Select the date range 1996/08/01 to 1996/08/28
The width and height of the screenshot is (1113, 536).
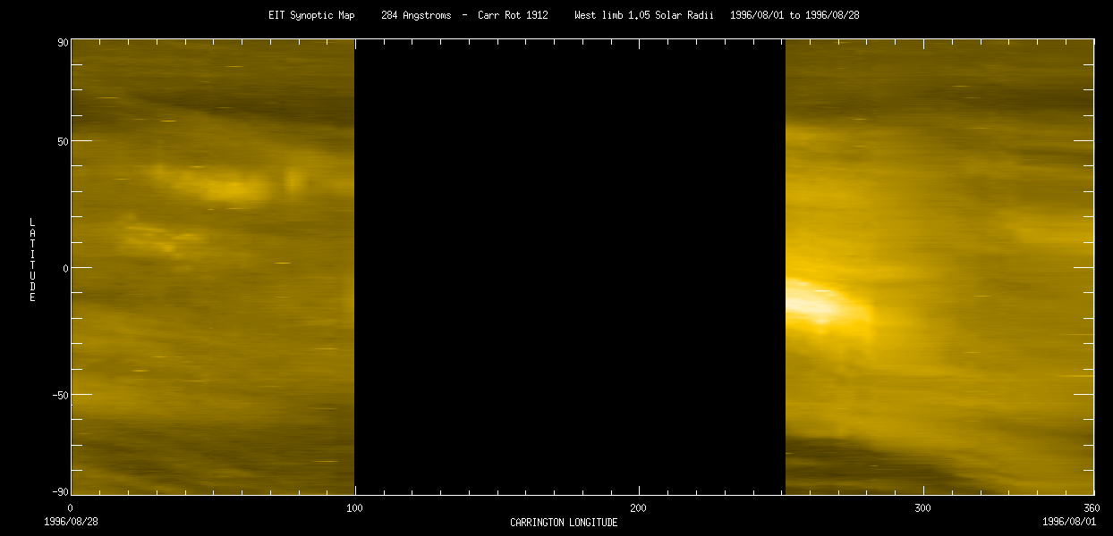794,14
